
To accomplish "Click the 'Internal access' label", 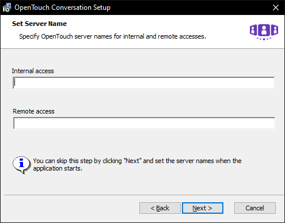I will (33, 71).
